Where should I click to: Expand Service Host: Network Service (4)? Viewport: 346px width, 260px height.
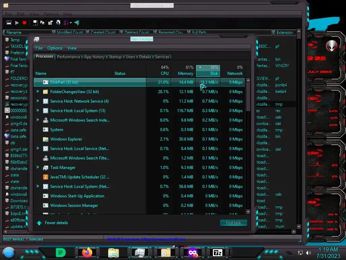point(38,101)
